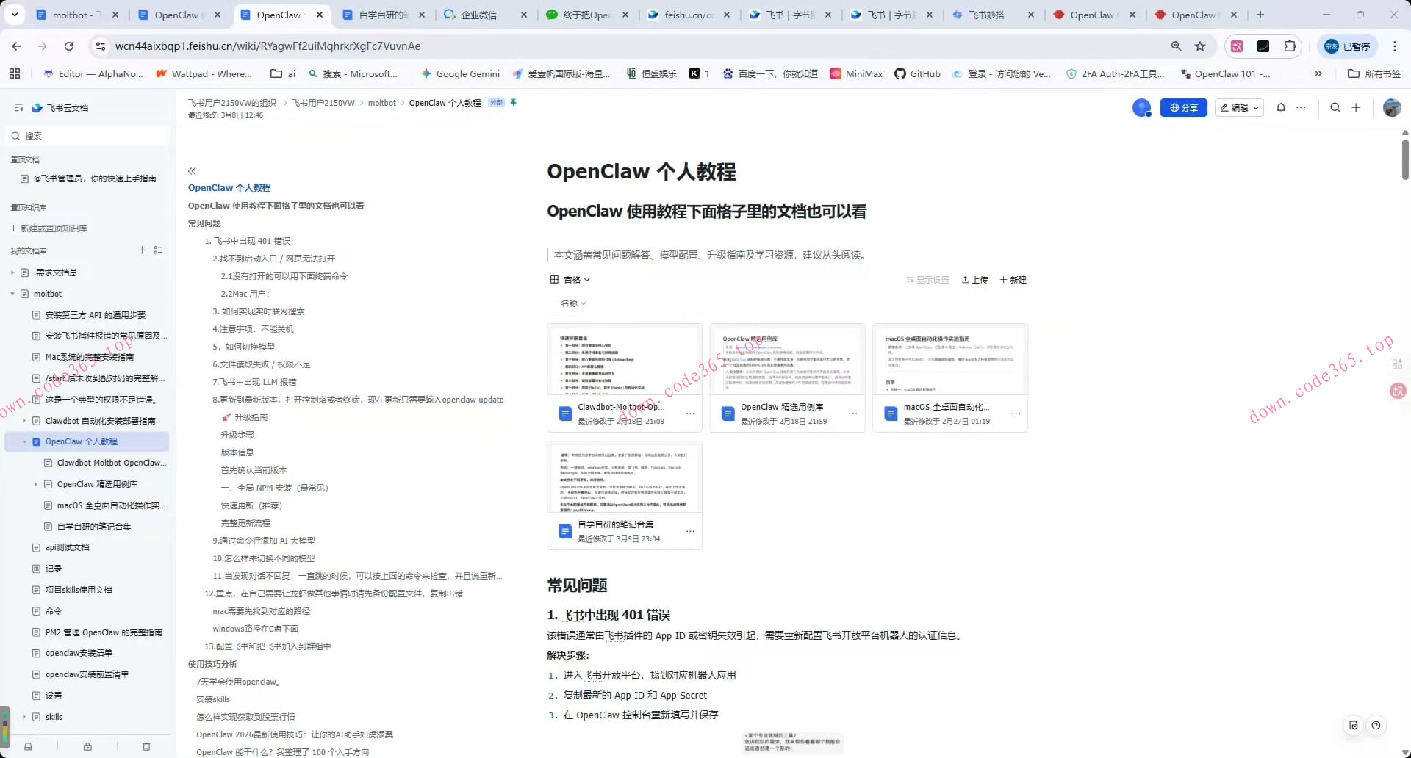Click the blue 分享 share button
The image size is (1411, 758).
click(x=1183, y=107)
